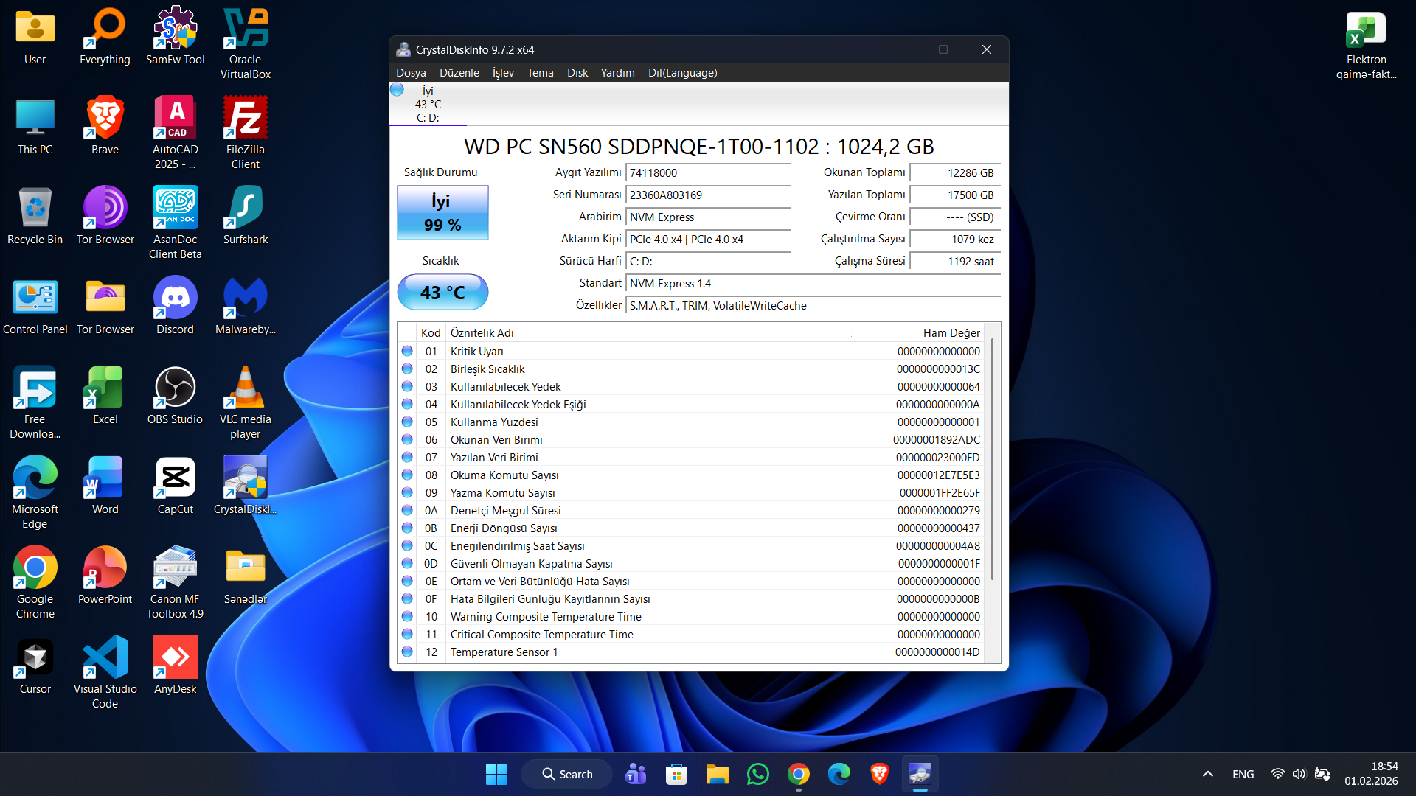Click the 43 °C temperature button

tap(442, 293)
